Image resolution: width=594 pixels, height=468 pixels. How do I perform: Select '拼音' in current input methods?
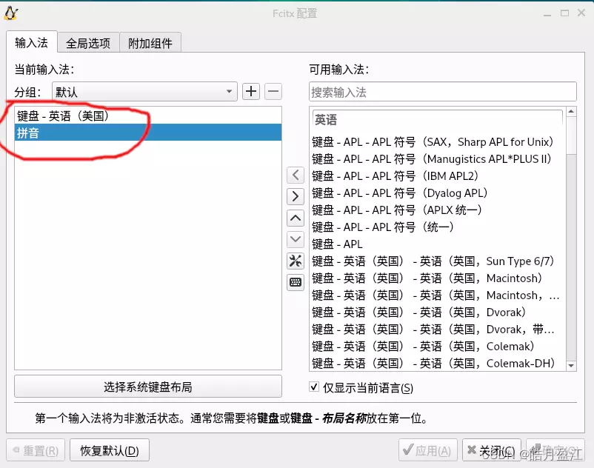coord(148,133)
